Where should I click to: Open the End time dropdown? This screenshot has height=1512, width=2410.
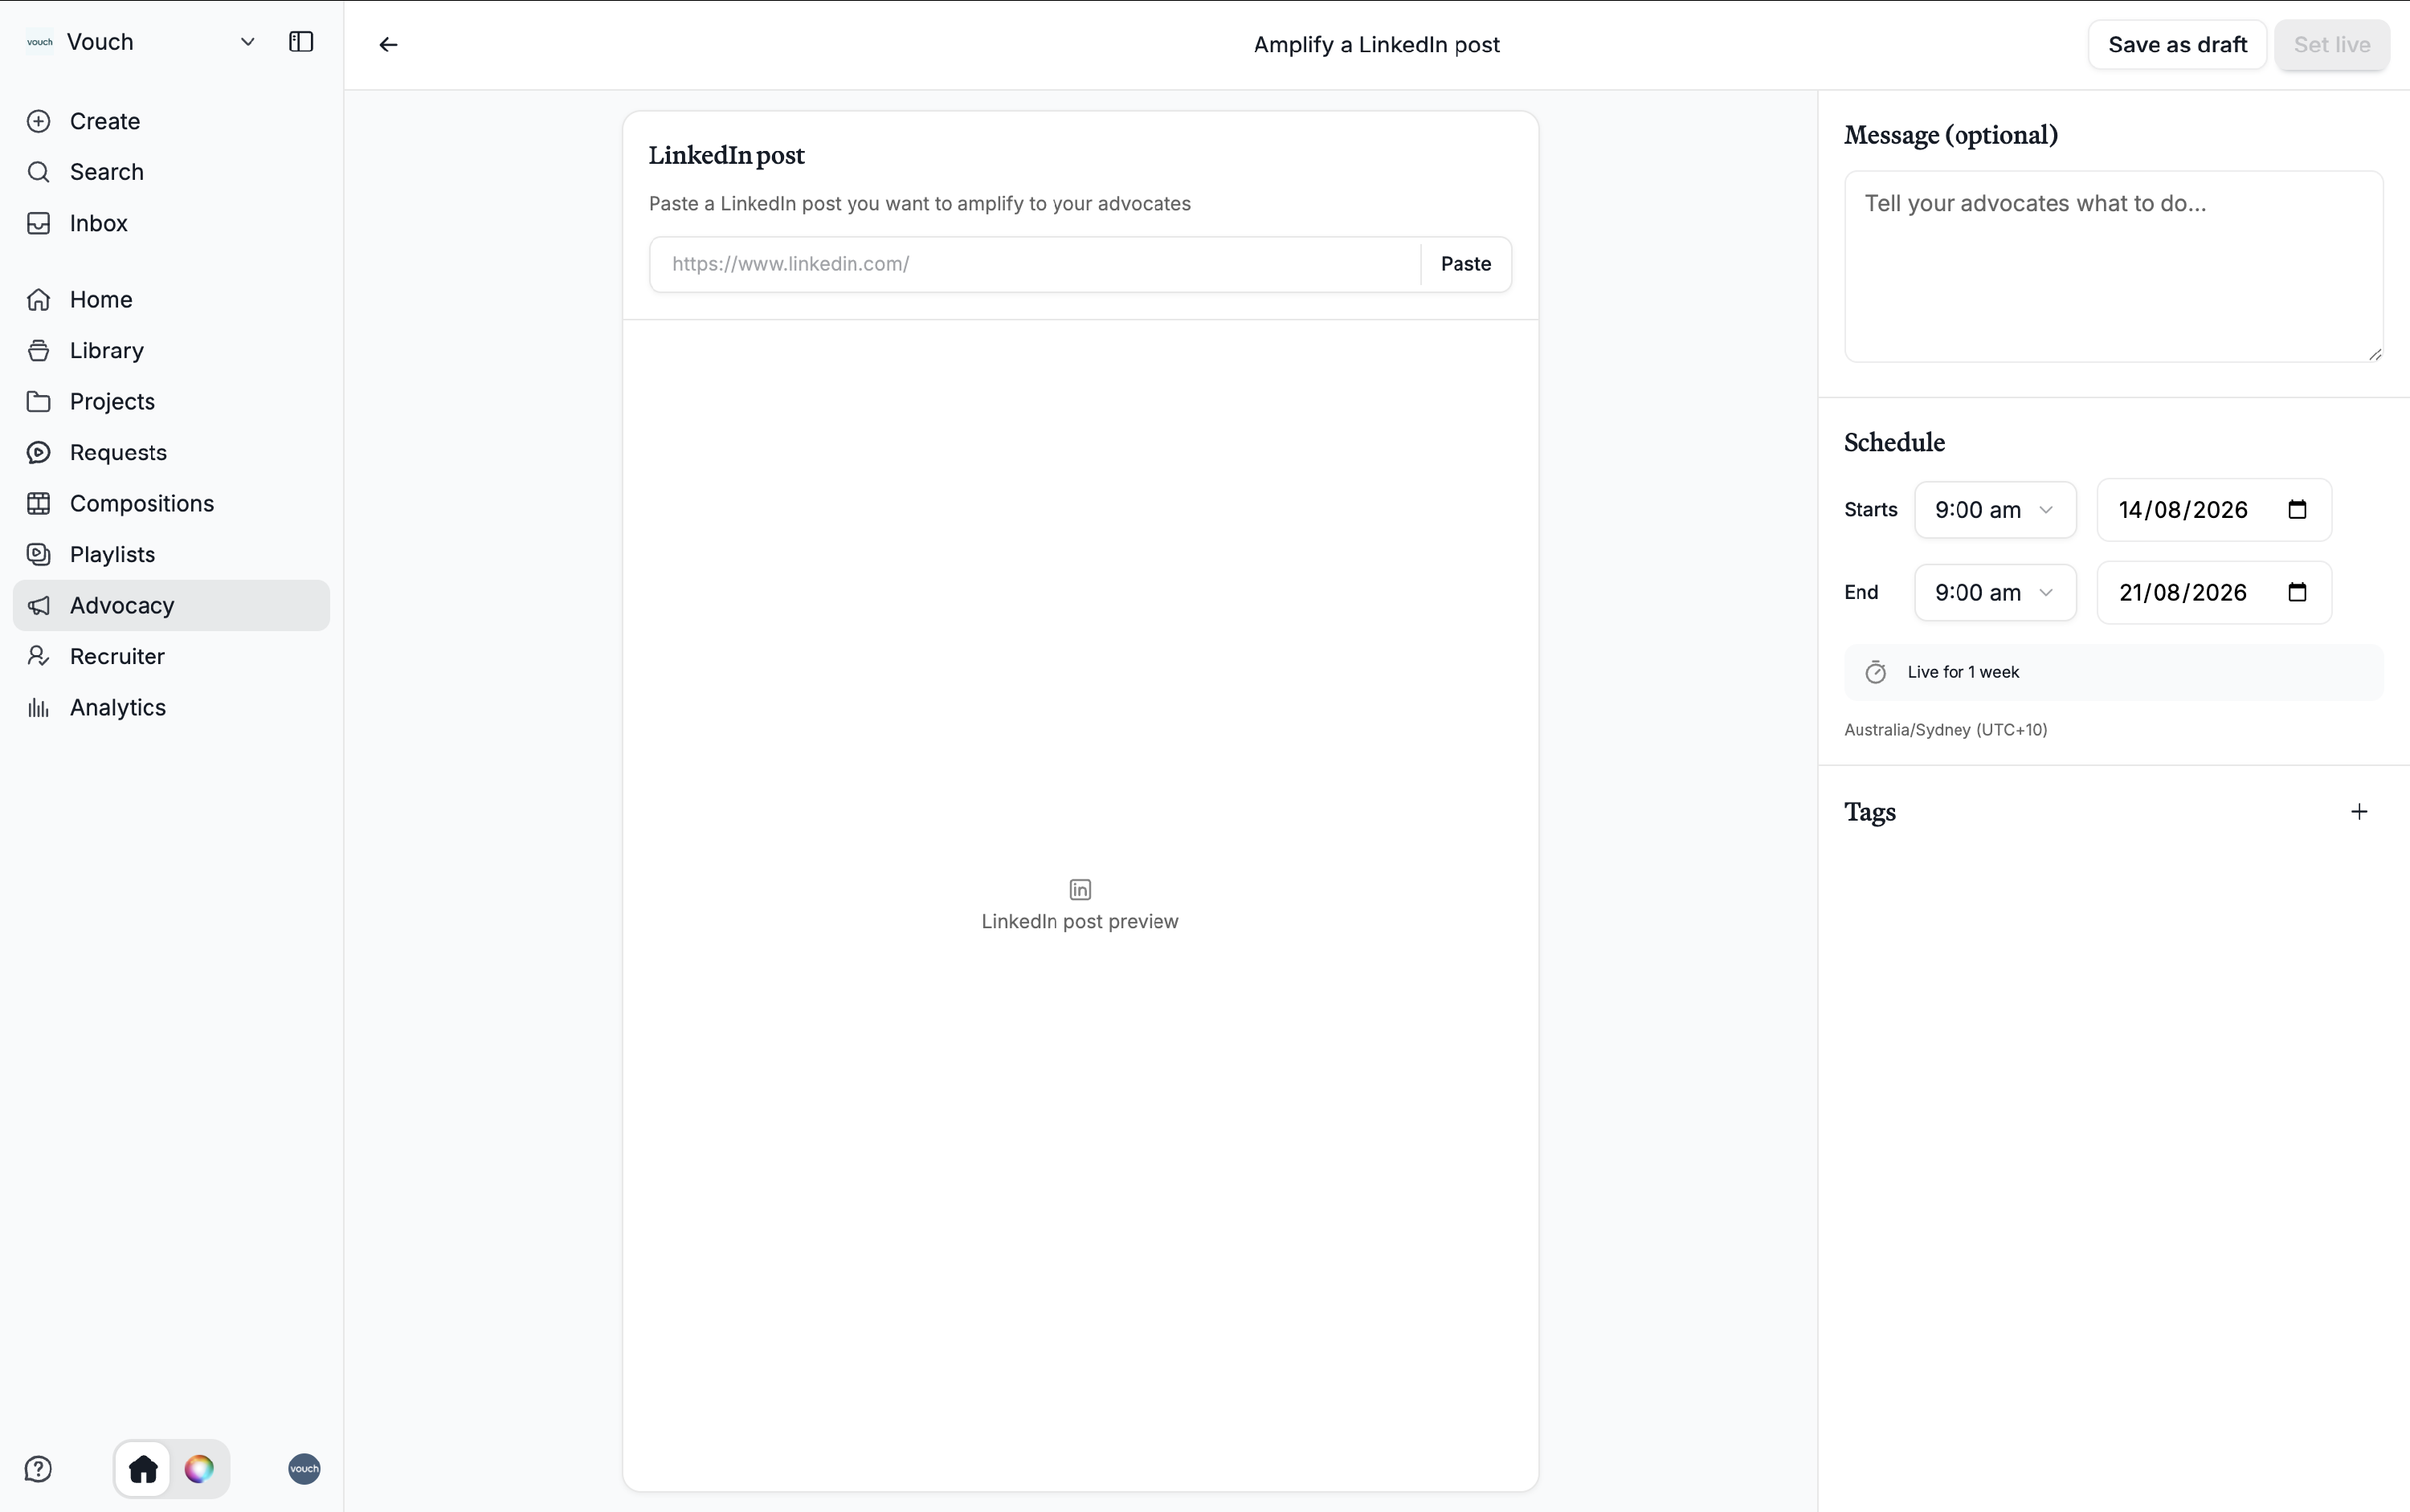click(1995, 593)
